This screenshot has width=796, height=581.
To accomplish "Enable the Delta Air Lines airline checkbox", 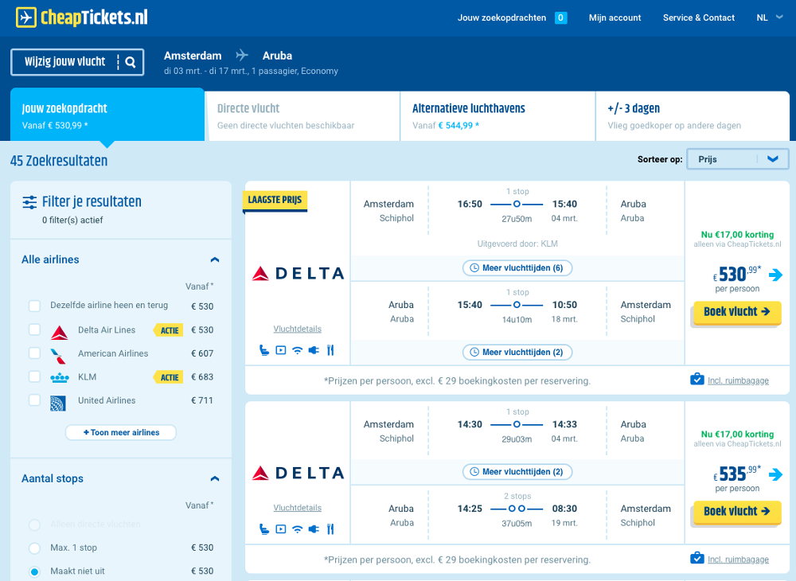I will click(x=34, y=329).
